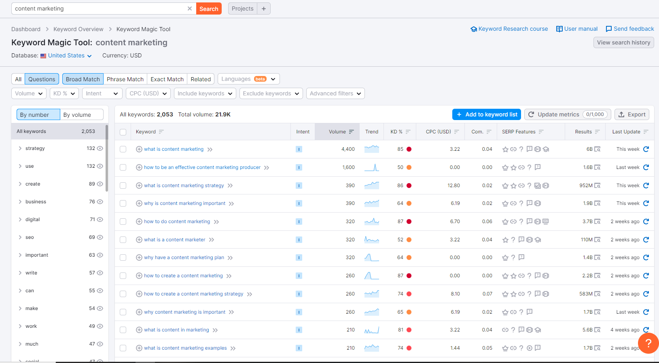Screen dimensions: 659x363
Task: Click Update metrics button
Action: pyautogui.click(x=568, y=114)
